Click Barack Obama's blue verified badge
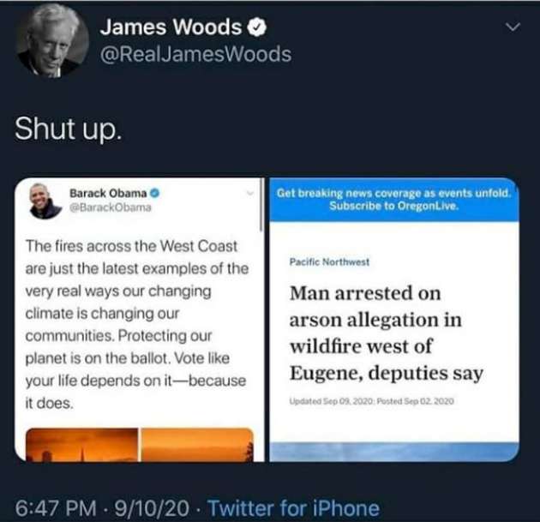The height and width of the screenshot is (522, 540). pos(156,193)
